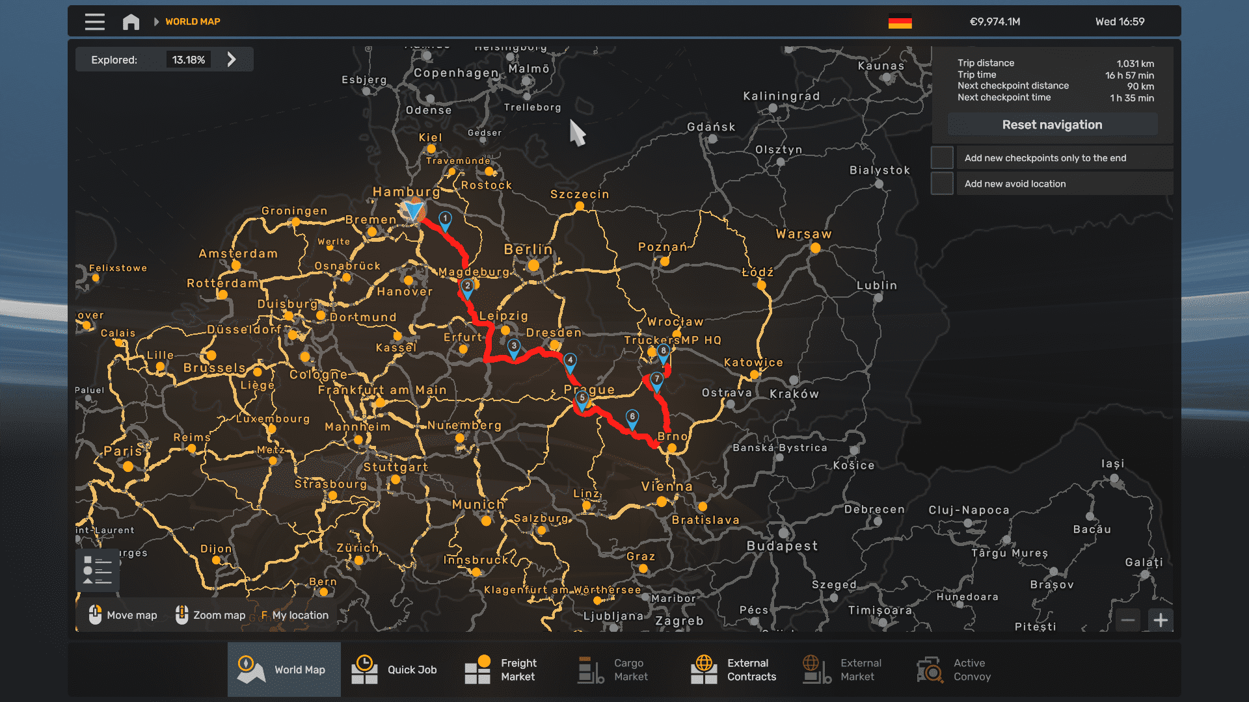Click route checkpoint marker 3
Viewport: 1249px width, 702px height.
(514, 347)
